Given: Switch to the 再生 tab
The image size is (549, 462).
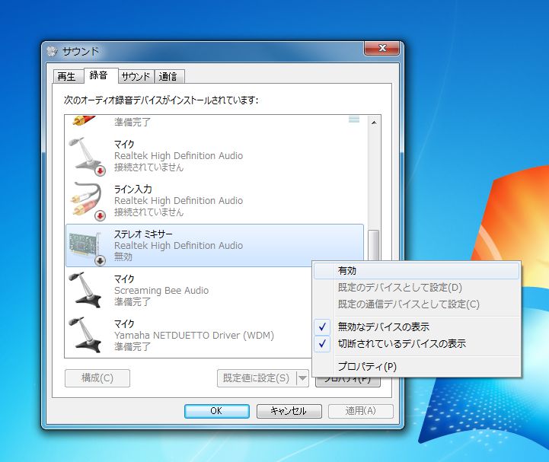Looking at the screenshot, I should [67, 77].
